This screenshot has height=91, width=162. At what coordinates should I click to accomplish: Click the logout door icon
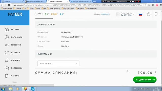coord(156,14)
